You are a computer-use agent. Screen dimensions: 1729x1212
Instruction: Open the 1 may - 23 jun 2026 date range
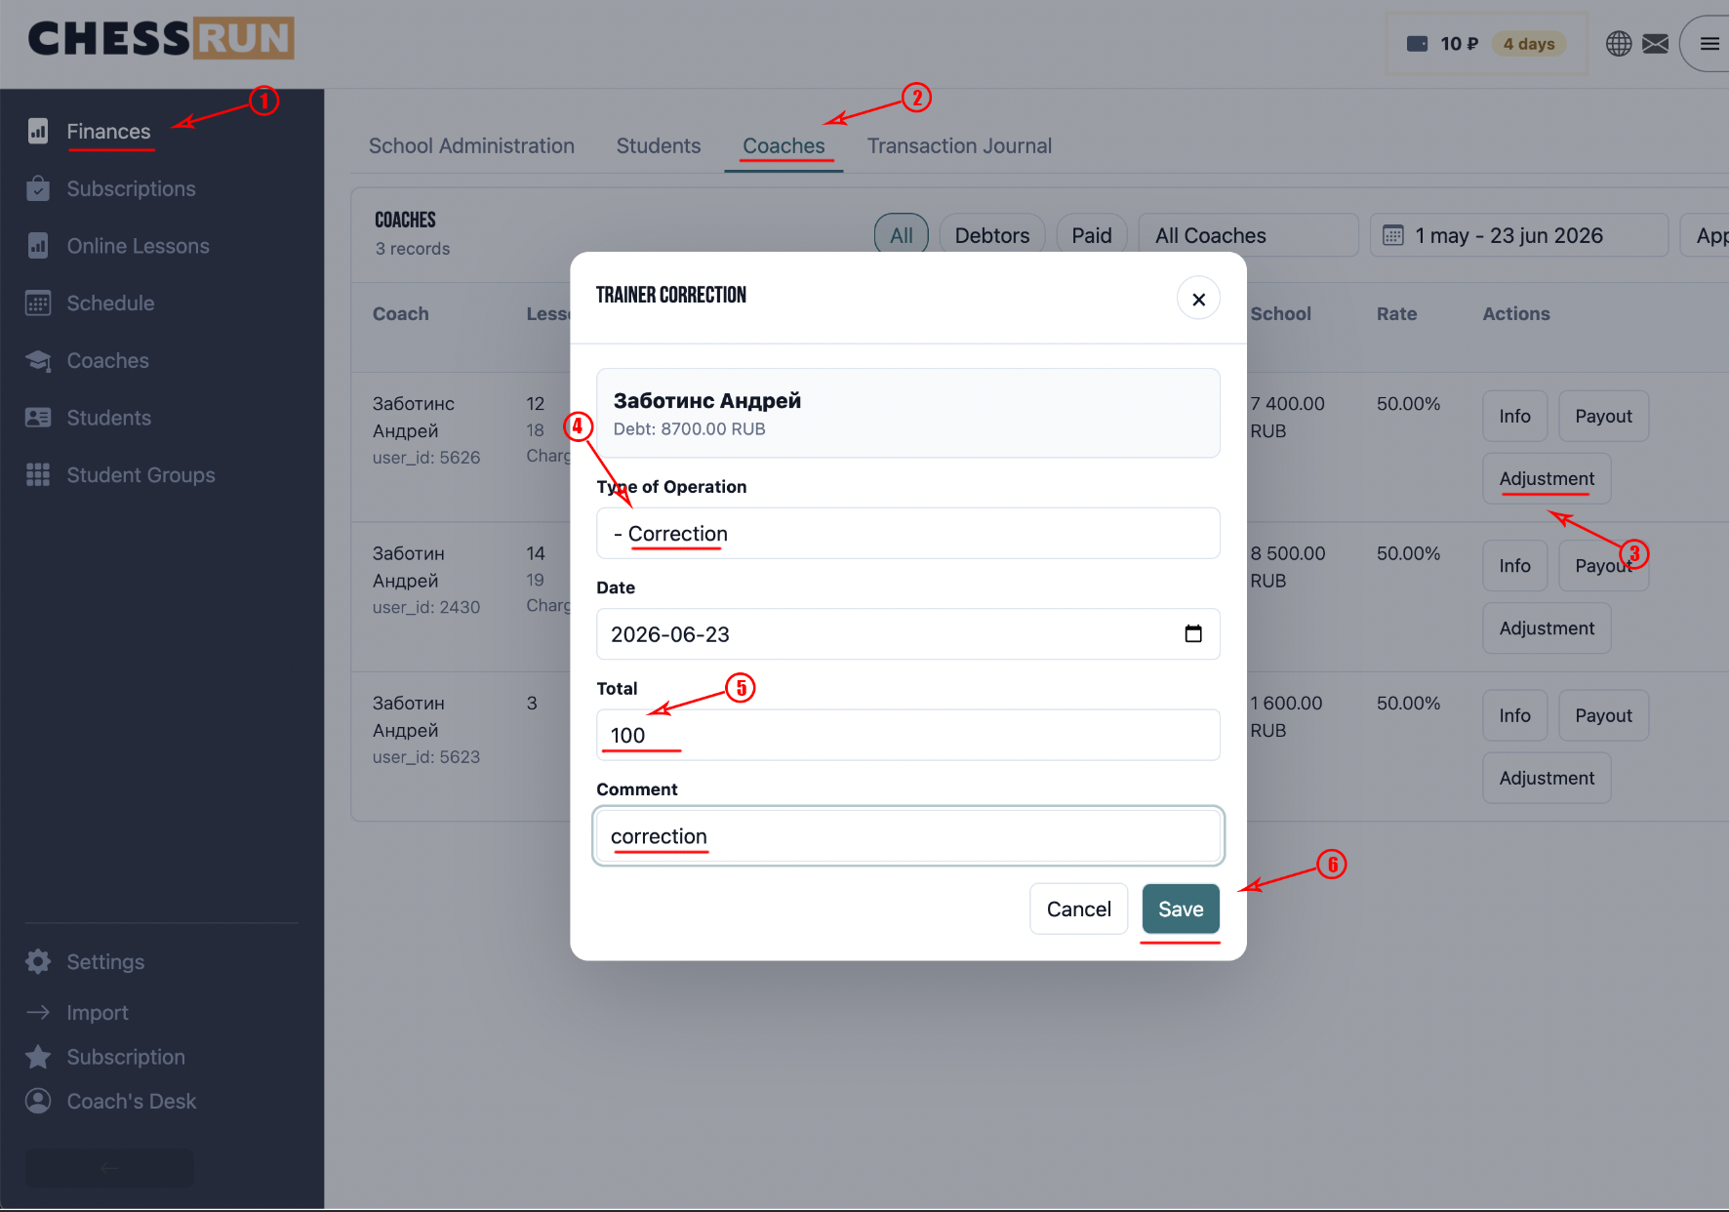(1519, 235)
